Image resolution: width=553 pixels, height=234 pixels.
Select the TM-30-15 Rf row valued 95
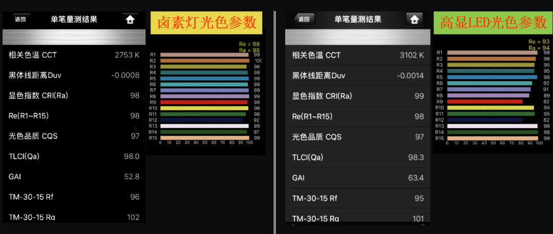tap(358, 198)
